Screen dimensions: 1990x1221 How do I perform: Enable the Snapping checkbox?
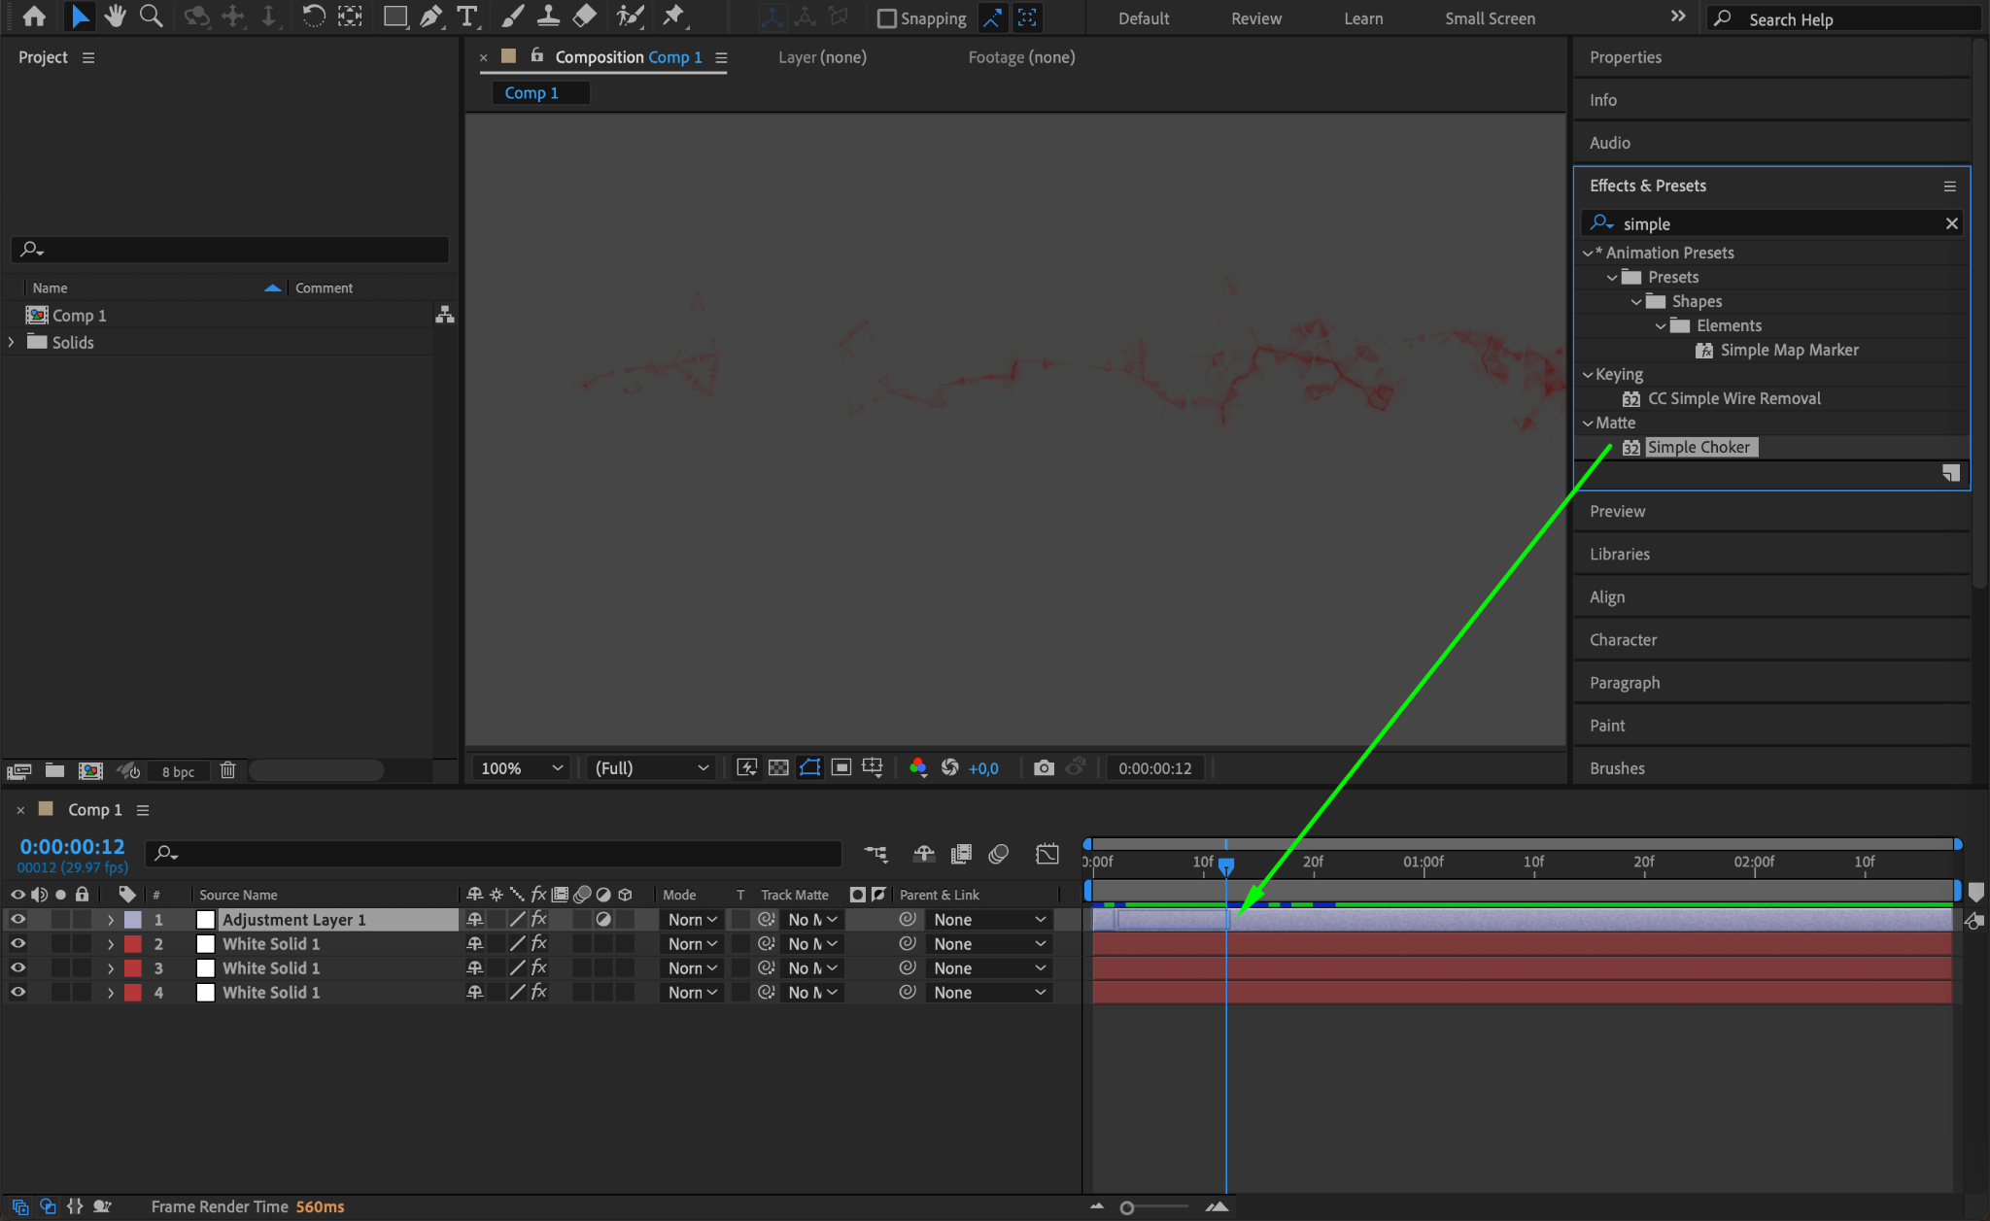click(x=886, y=18)
